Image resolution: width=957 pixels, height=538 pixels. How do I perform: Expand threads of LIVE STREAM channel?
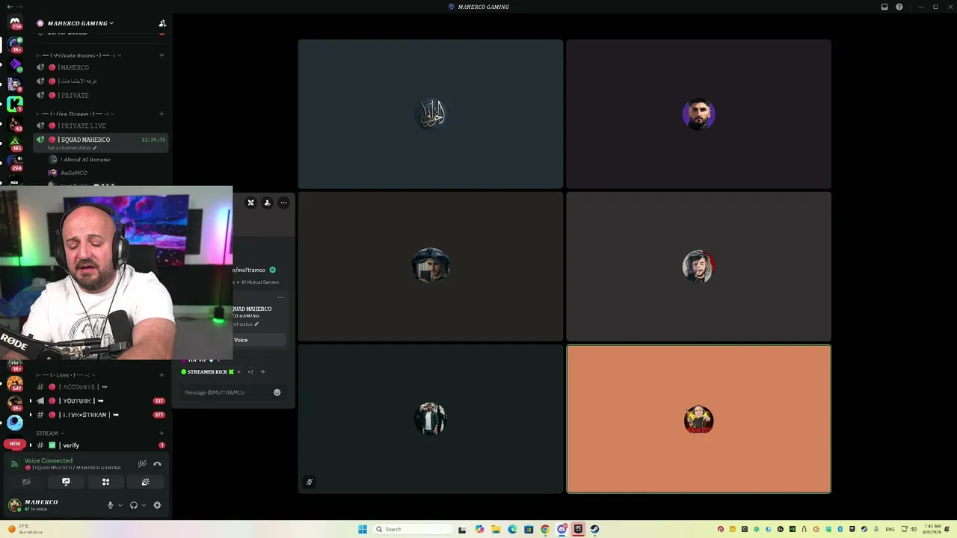point(31,415)
